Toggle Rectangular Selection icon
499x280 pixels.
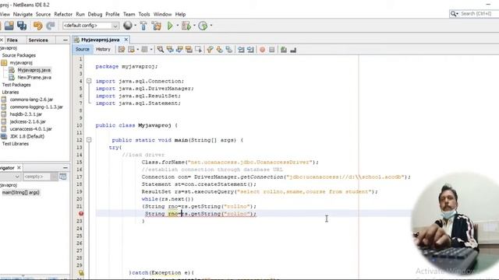click(x=198, y=50)
